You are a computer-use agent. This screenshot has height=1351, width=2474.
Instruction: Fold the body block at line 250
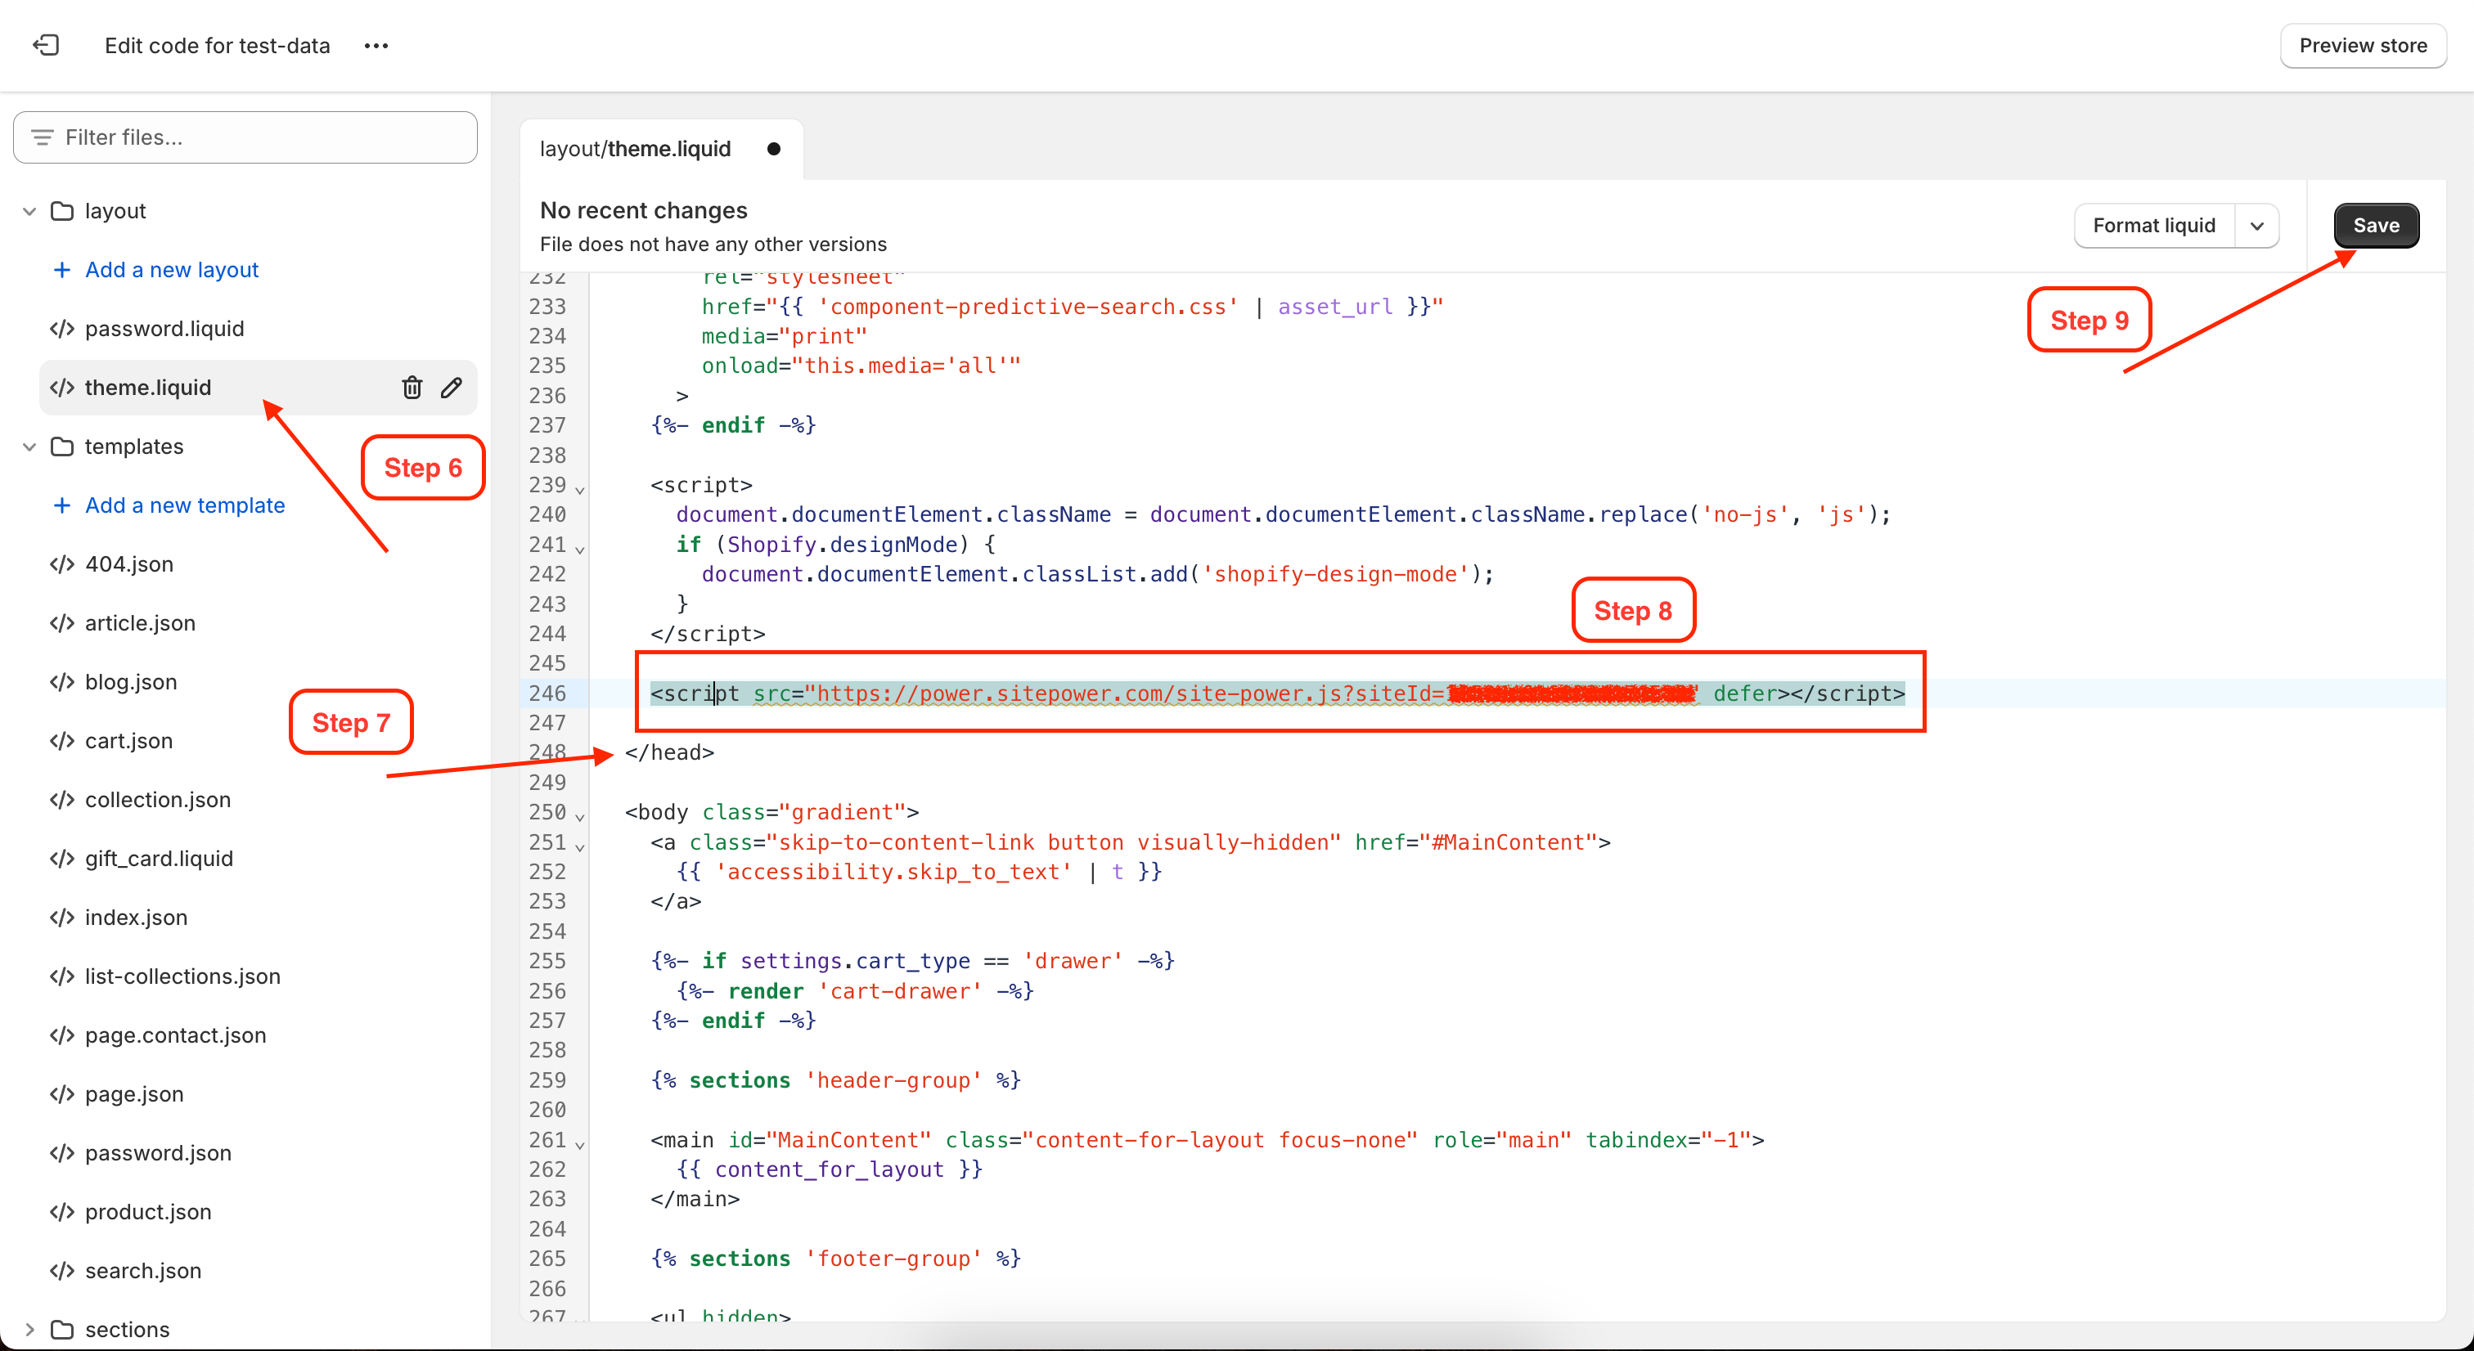pos(580,816)
